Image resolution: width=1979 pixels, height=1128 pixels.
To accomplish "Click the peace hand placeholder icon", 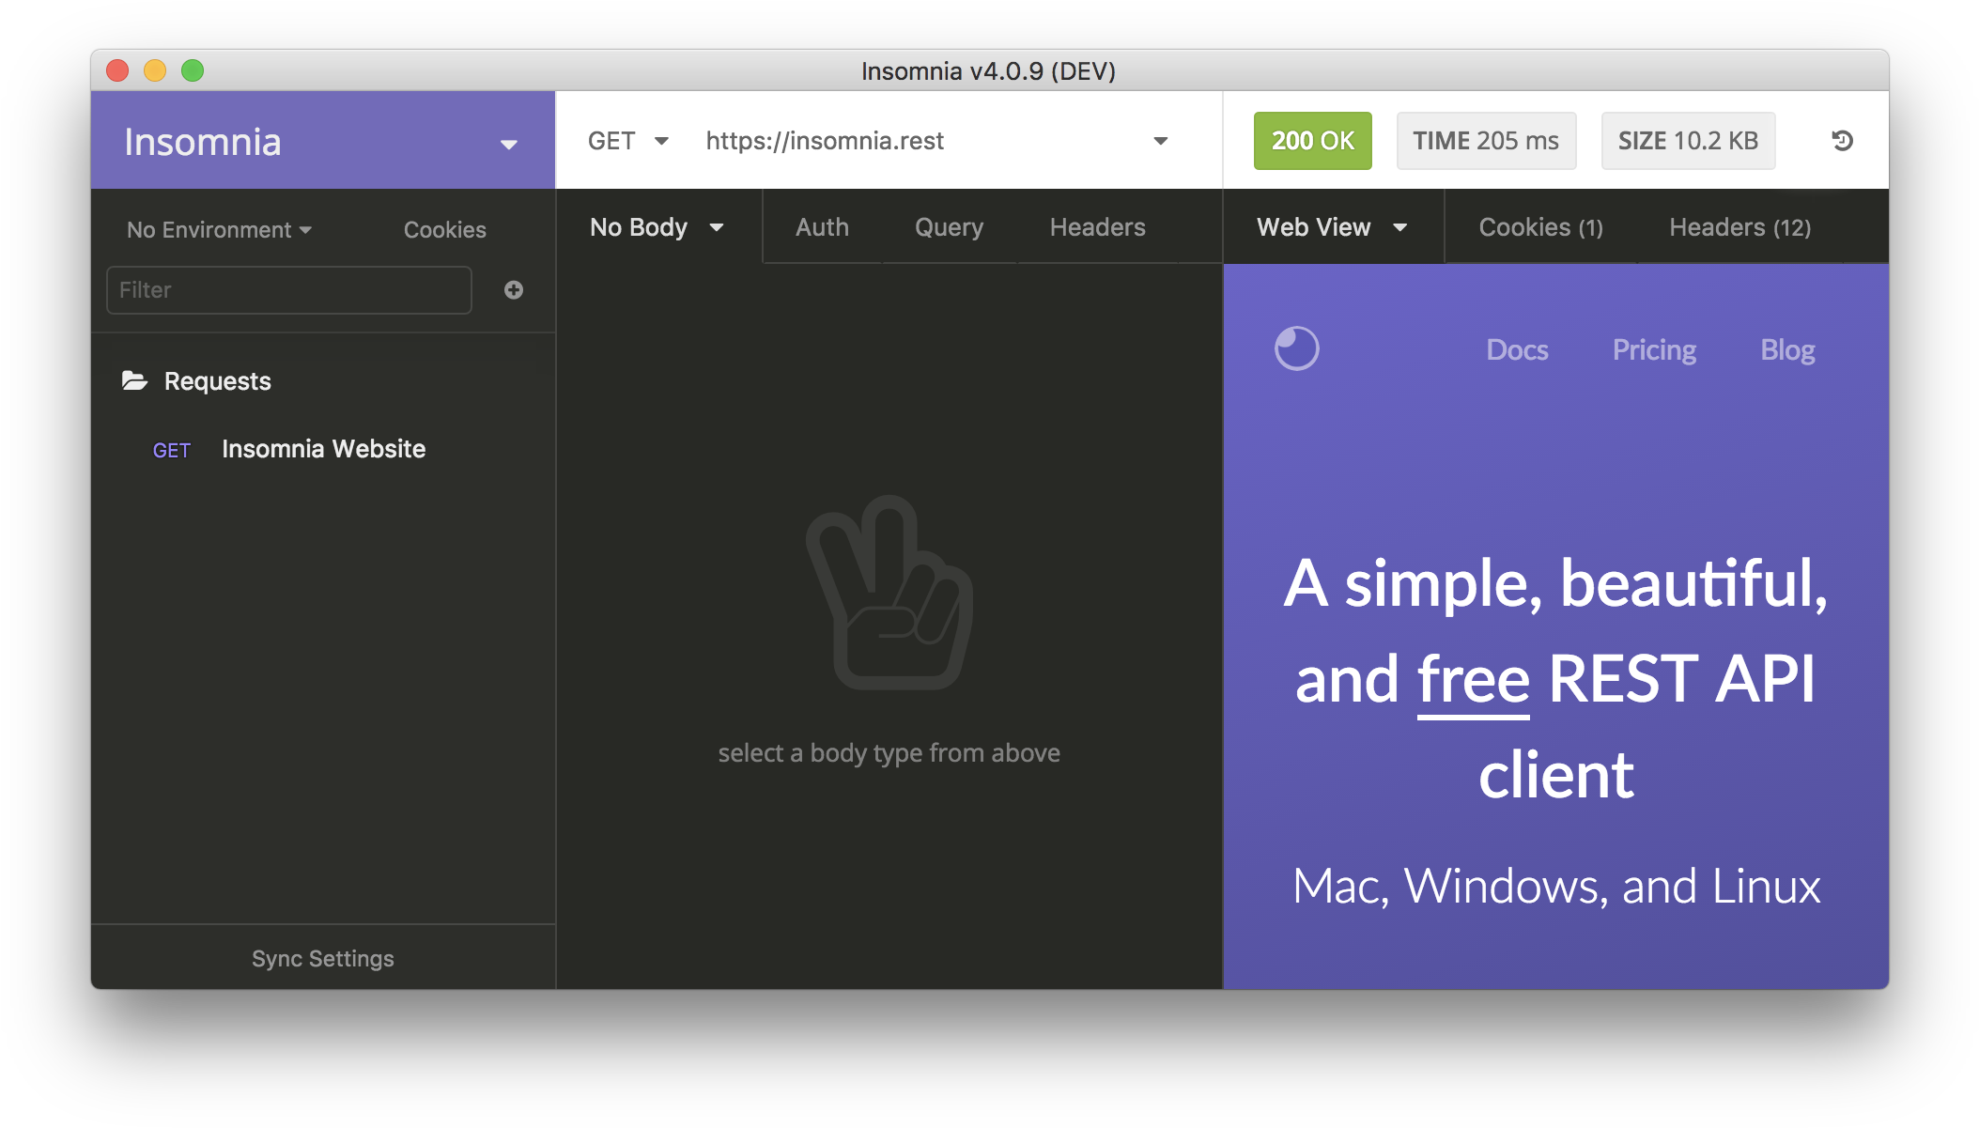I will (889, 593).
